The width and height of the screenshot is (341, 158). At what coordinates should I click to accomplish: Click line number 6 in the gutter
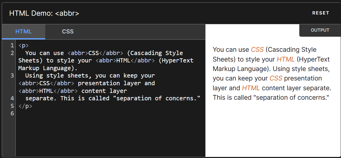click(x=12, y=113)
